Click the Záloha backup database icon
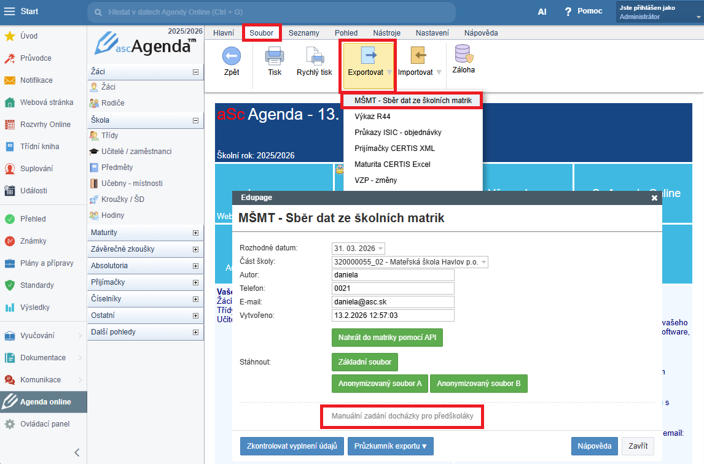Screen dimensions: 704x464 pos(463,56)
